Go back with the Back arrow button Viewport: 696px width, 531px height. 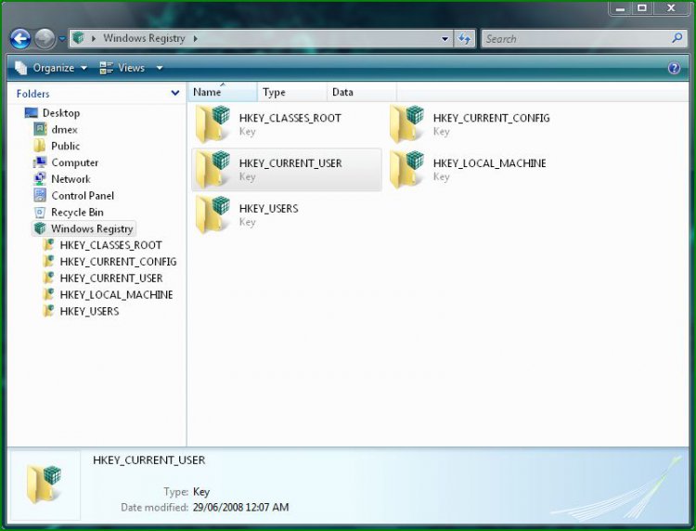(x=20, y=39)
